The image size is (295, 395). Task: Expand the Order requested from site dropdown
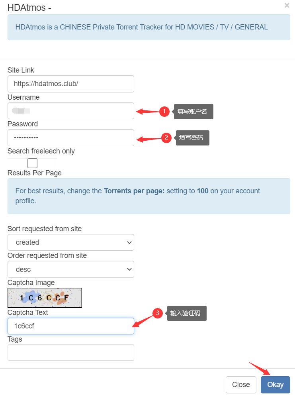coord(71,269)
